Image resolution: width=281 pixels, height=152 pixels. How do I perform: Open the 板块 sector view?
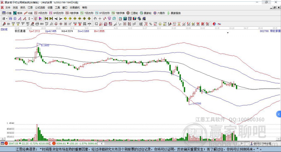pos(18,13)
